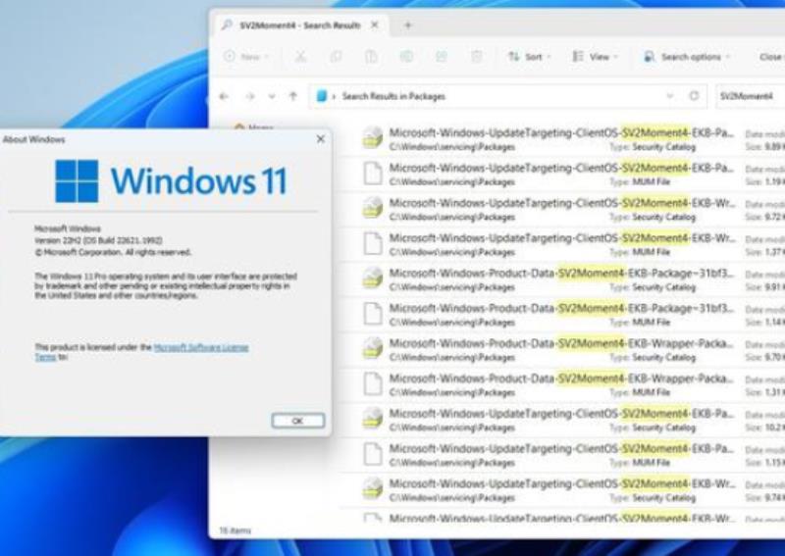Click Close search button in toolbar
Image resolution: width=785 pixels, height=556 pixels.
point(771,57)
